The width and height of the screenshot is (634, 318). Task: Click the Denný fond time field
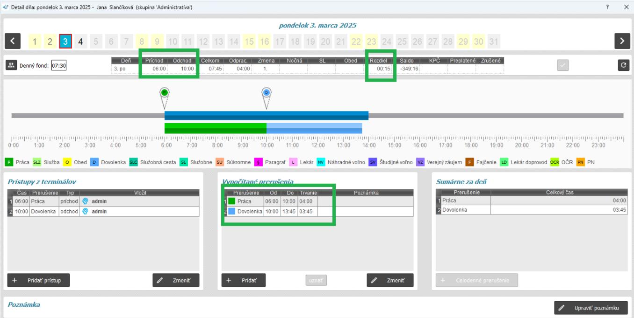click(59, 66)
